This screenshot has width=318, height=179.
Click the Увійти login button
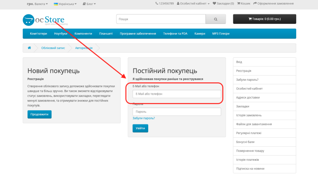[x=140, y=128]
